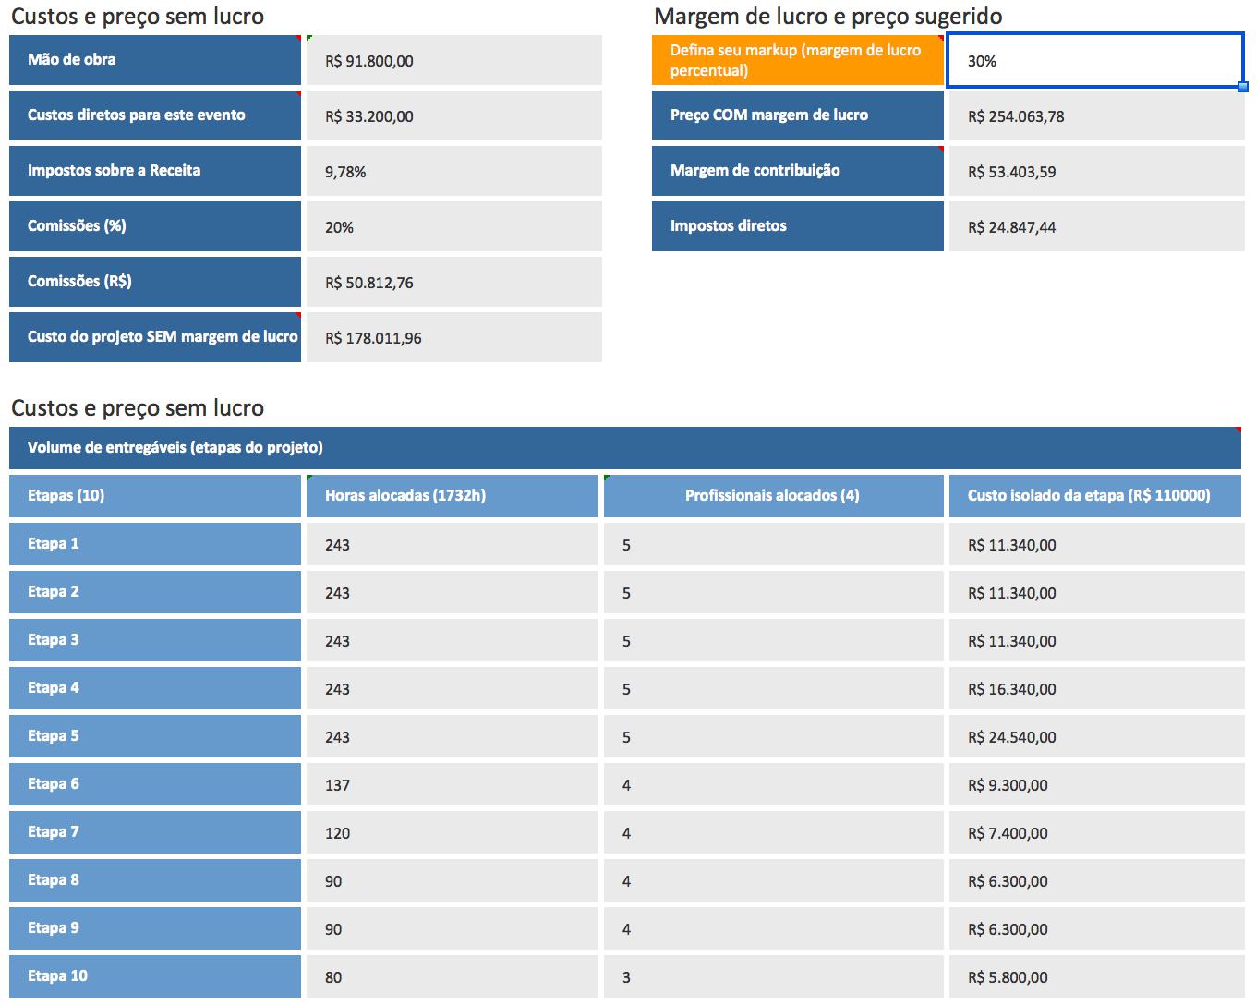Select the orange 'Defina seu markup' label cell

797,61
